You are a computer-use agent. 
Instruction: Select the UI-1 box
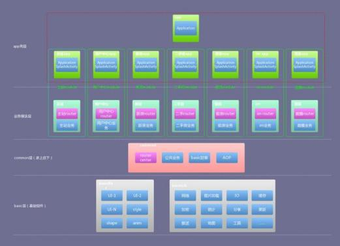[112, 196]
